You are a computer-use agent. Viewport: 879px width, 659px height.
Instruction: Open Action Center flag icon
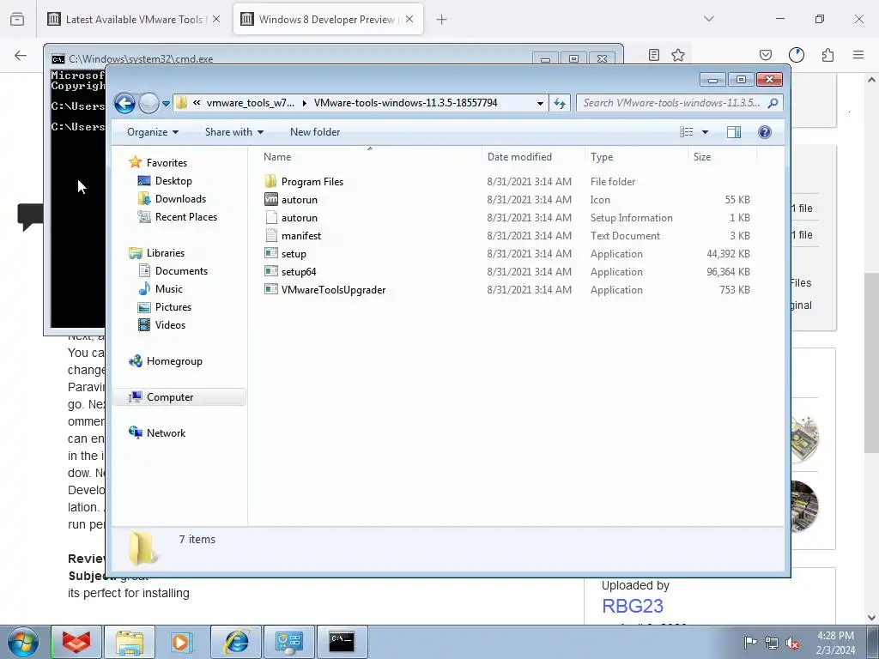[x=749, y=643]
